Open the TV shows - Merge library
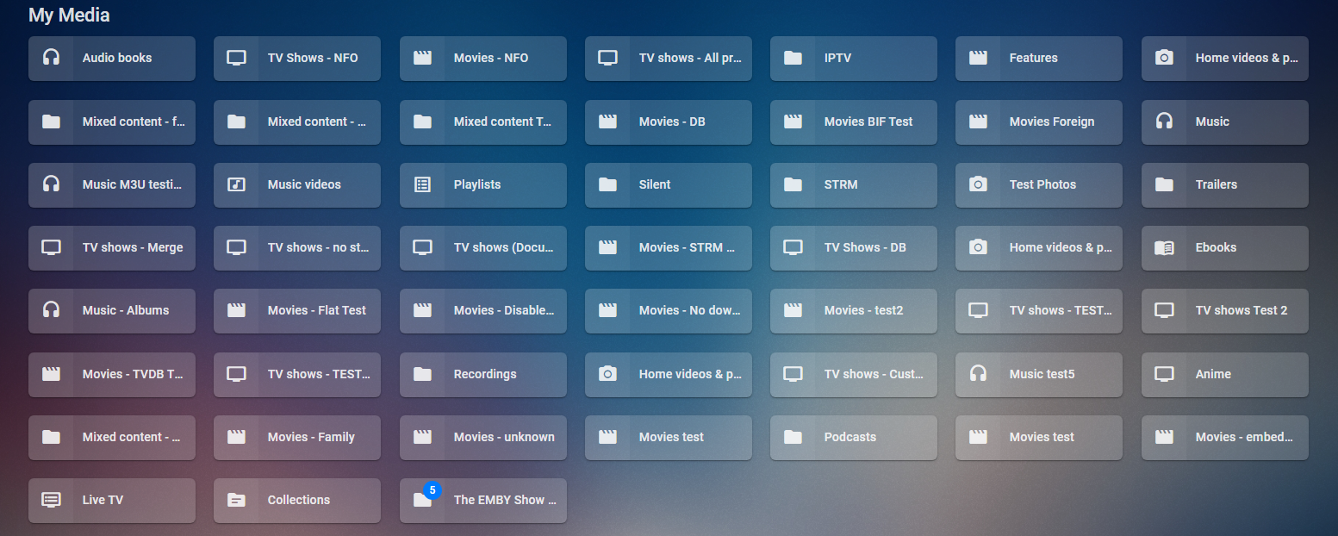1338x536 pixels. tap(112, 247)
